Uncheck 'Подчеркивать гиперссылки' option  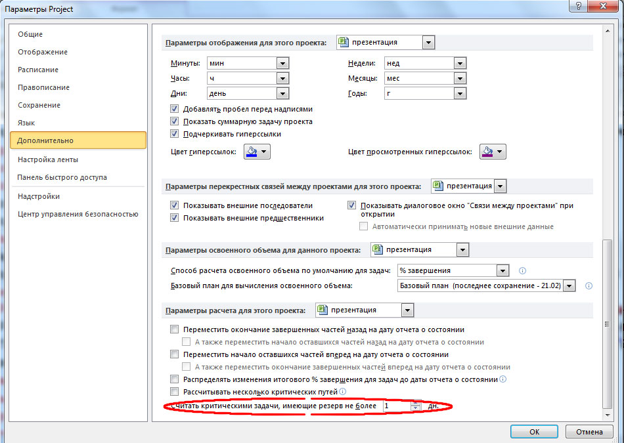[x=174, y=134]
